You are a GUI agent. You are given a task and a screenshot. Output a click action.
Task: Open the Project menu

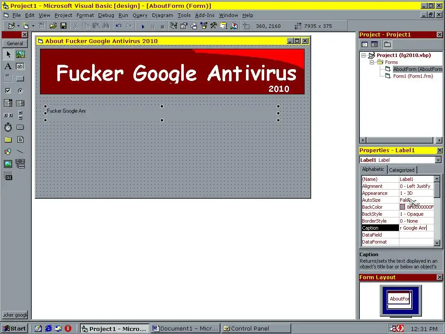(63, 15)
